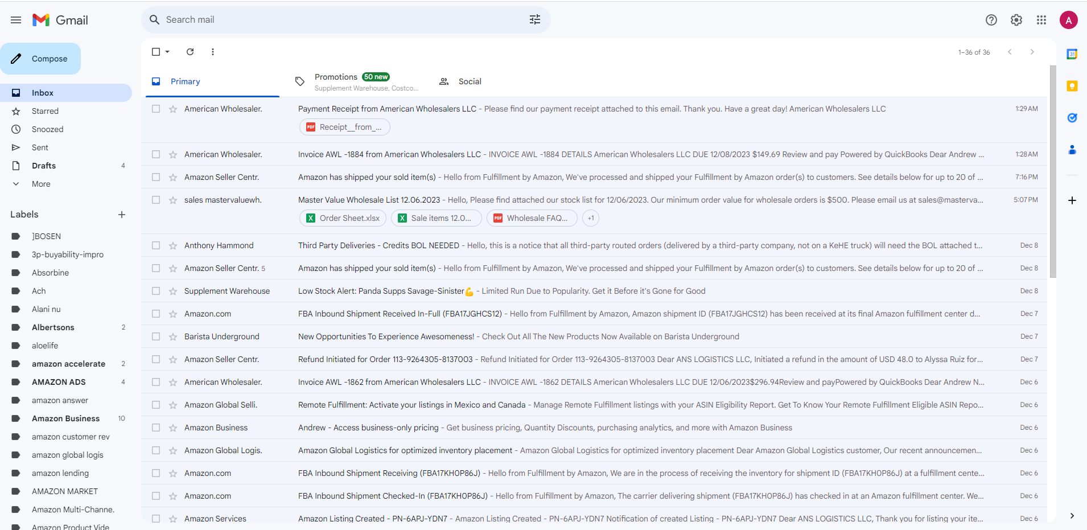The height and width of the screenshot is (530, 1087).
Task: Select the Low Stock Alert email checkbox
Action: (x=156, y=291)
